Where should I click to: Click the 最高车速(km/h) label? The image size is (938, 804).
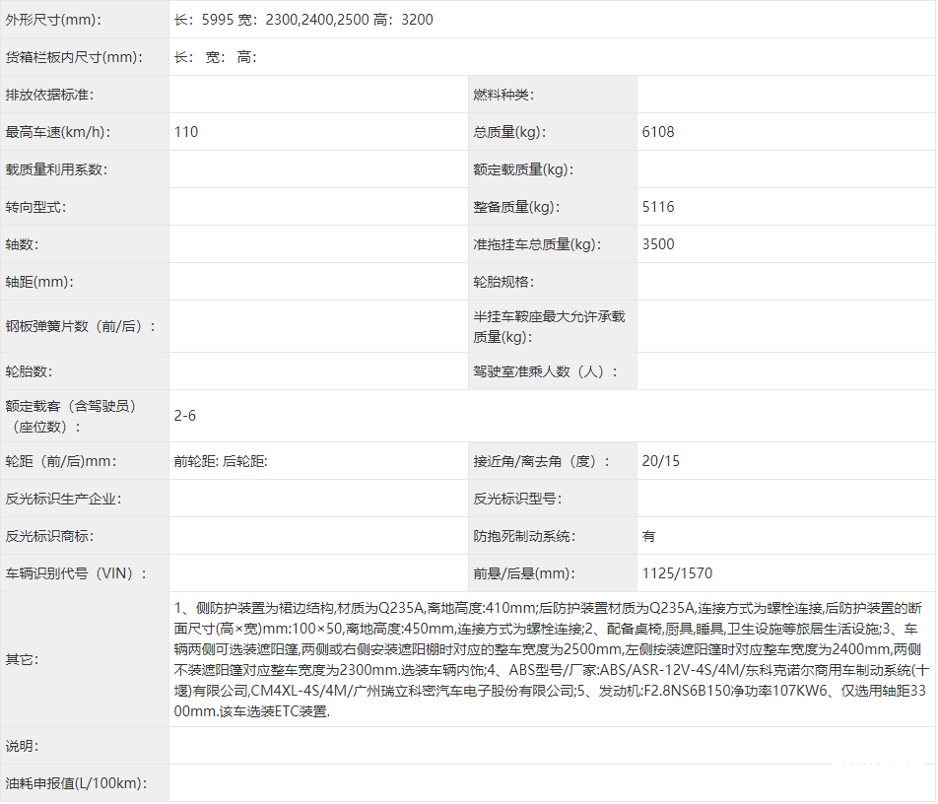[x=58, y=132]
